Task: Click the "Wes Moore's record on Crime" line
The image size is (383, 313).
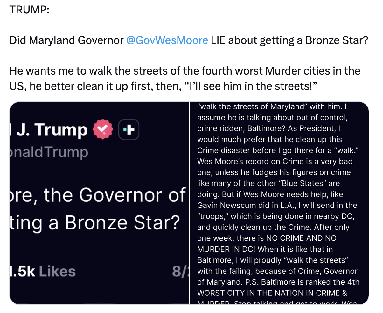Action: click(x=275, y=161)
